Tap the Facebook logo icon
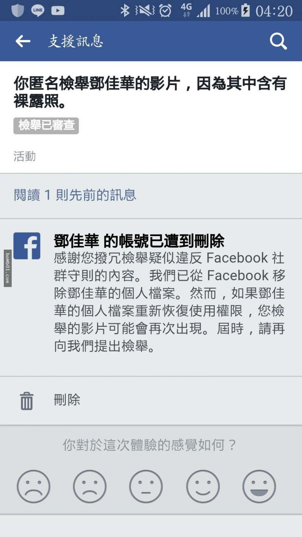302x537 pixels. click(27, 246)
